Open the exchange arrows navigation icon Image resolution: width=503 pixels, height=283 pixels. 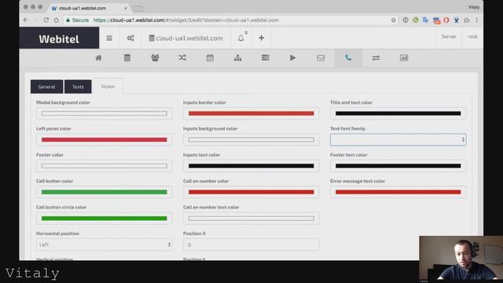376,58
